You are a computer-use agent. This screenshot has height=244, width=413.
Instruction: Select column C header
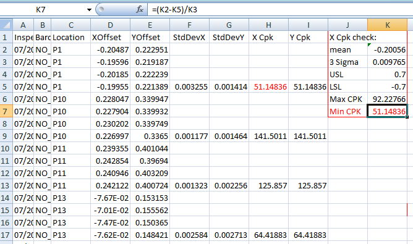tap(71, 25)
